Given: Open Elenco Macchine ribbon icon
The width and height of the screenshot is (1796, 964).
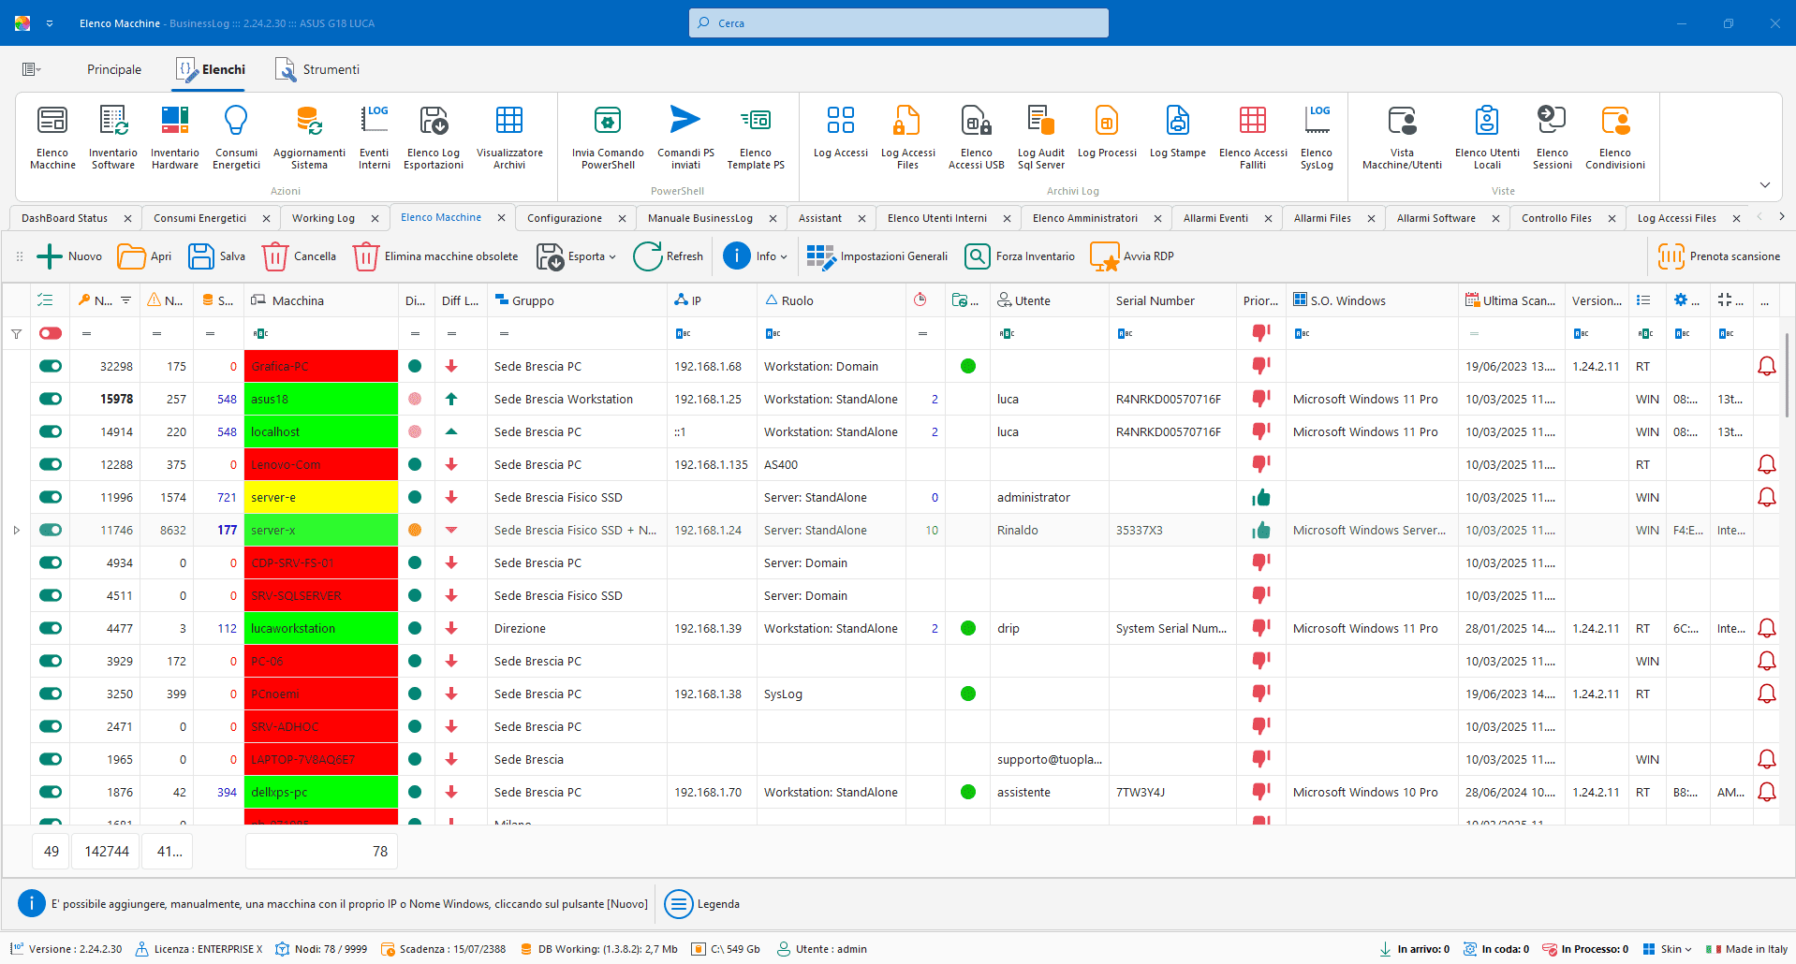Looking at the screenshot, I should pyautogui.click(x=52, y=138).
